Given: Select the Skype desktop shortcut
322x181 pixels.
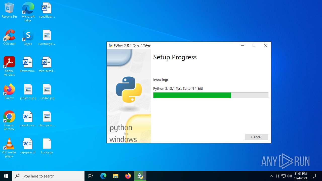Looking at the screenshot, I should point(28,37).
